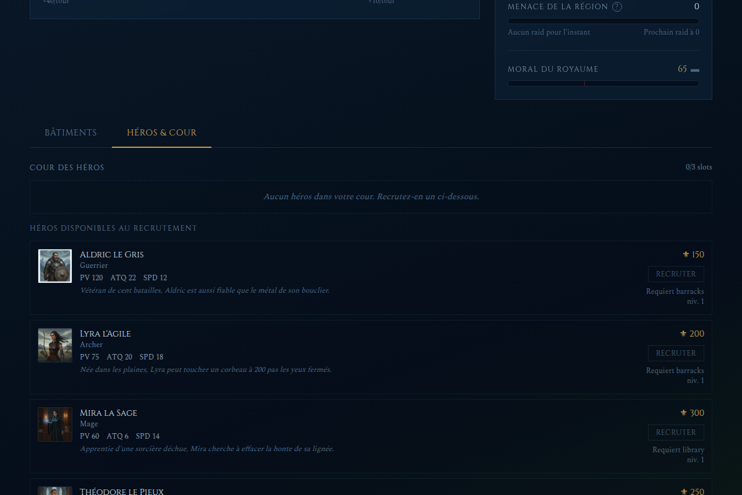The image size is (742, 495).
Task: Recruit Mira la Sage the mage
Action: pos(676,433)
